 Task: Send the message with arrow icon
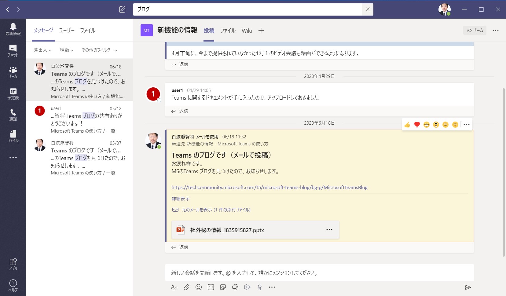tap(468, 287)
